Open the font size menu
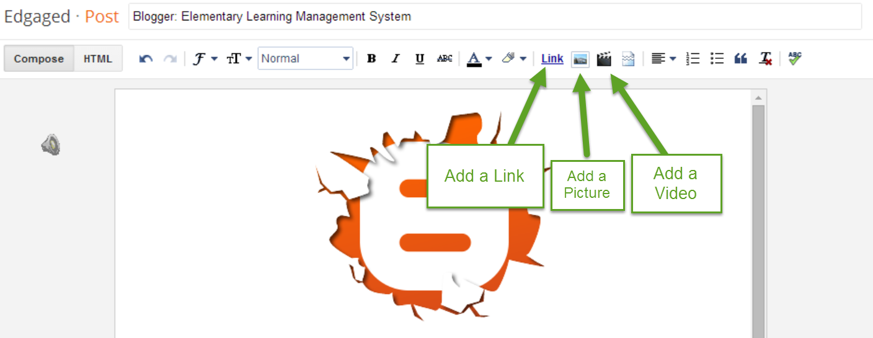Image resolution: width=873 pixels, height=338 pixels. tap(239, 59)
